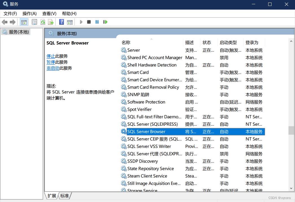The height and width of the screenshot is (202, 295).
Task: Select Smart Card Device Enumer... service
Action: [155, 80]
